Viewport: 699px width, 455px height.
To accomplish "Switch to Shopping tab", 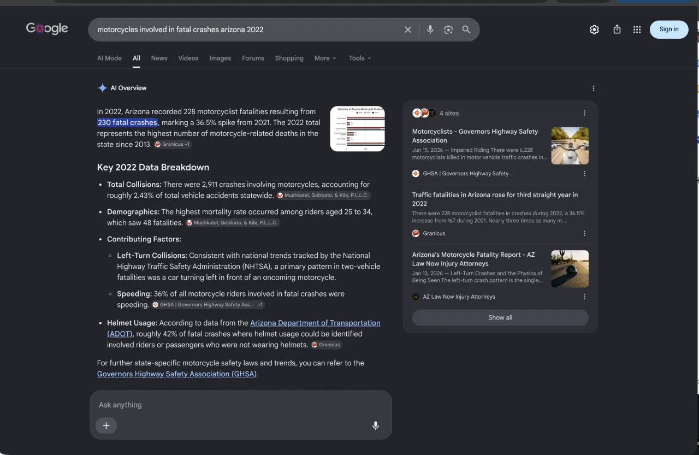I will point(289,58).
